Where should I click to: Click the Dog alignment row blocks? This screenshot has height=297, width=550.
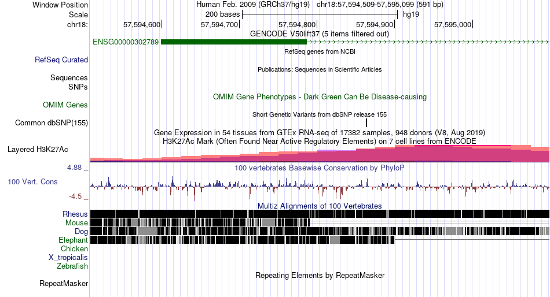[320, 231]
